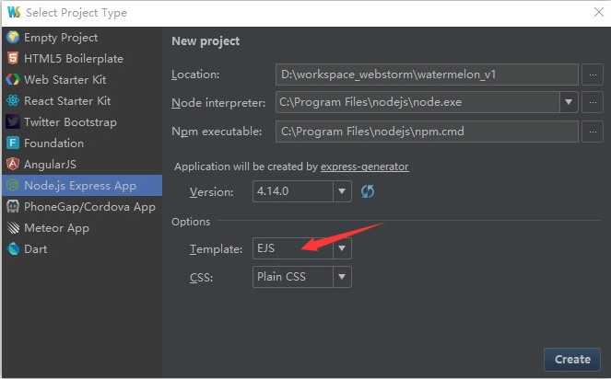Click the WebStorm logo in title bar
This screenshot has height=379, width=611.
coord(14,12)
